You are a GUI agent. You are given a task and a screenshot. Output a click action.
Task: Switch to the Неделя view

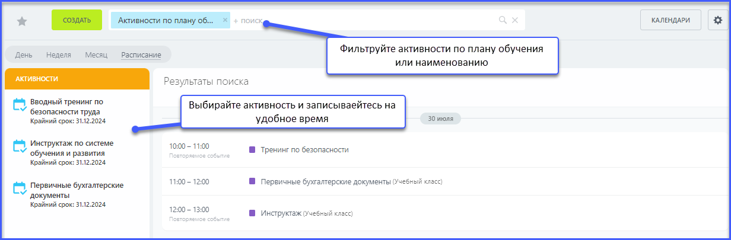coord(58,55)
